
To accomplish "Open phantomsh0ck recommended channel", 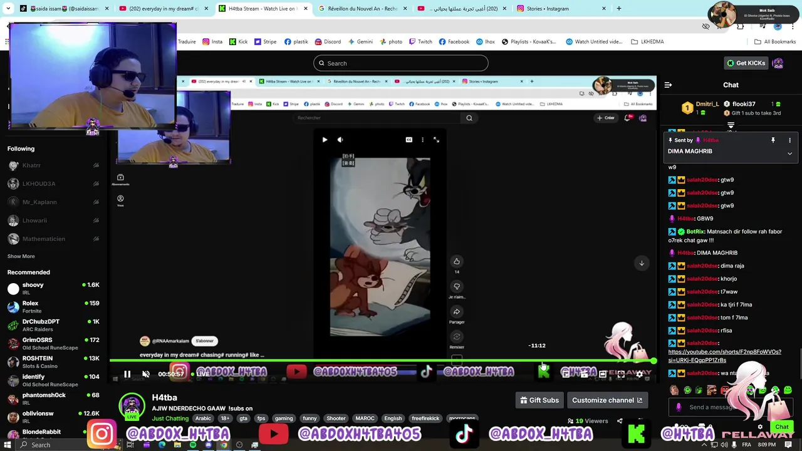I will coord(53,398).
